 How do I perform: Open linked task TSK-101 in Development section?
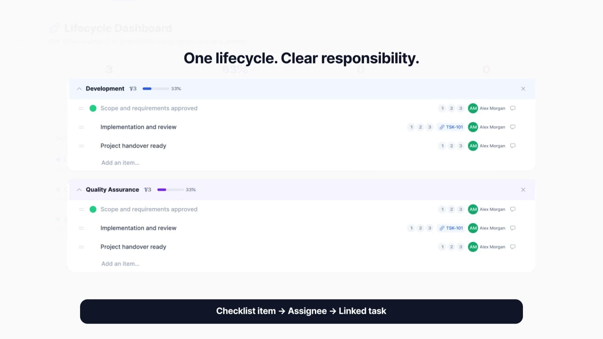tap(451, 127)
